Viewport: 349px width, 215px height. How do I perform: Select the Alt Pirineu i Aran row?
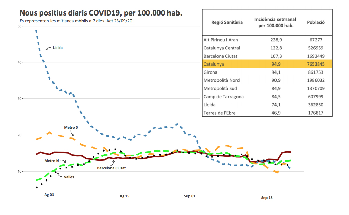[267, 40]
